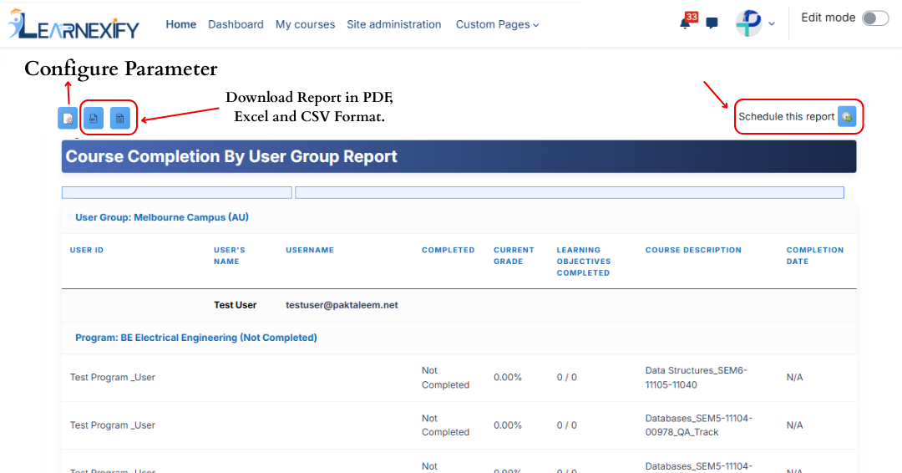
Task: Click the COURSE DESCRIPTION column header
Action: point(693,251)
